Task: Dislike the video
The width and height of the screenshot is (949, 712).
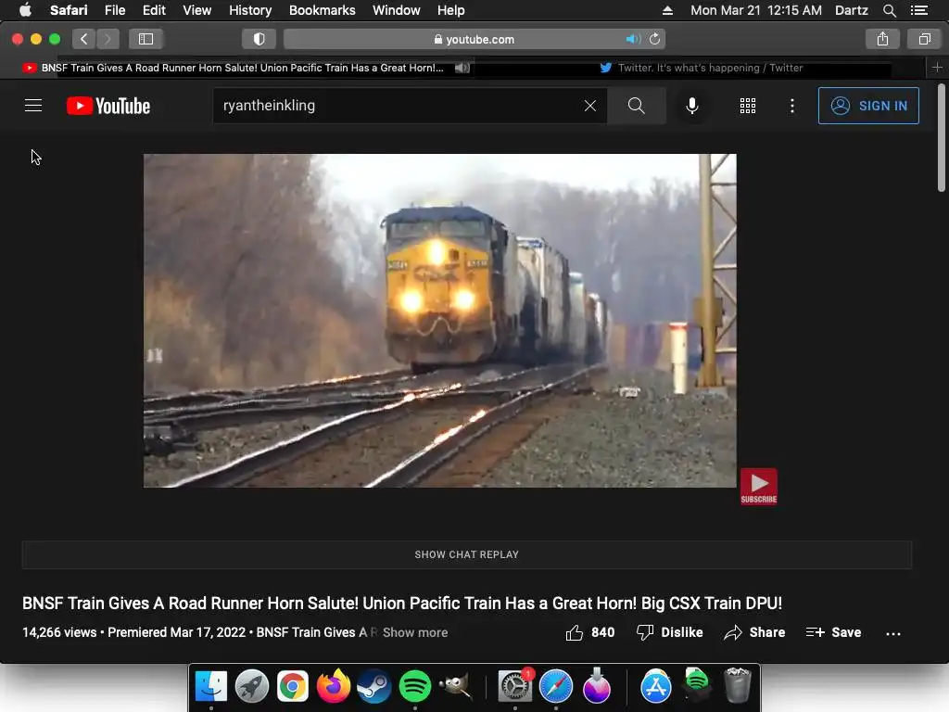Action: click(x=670, y=632)
